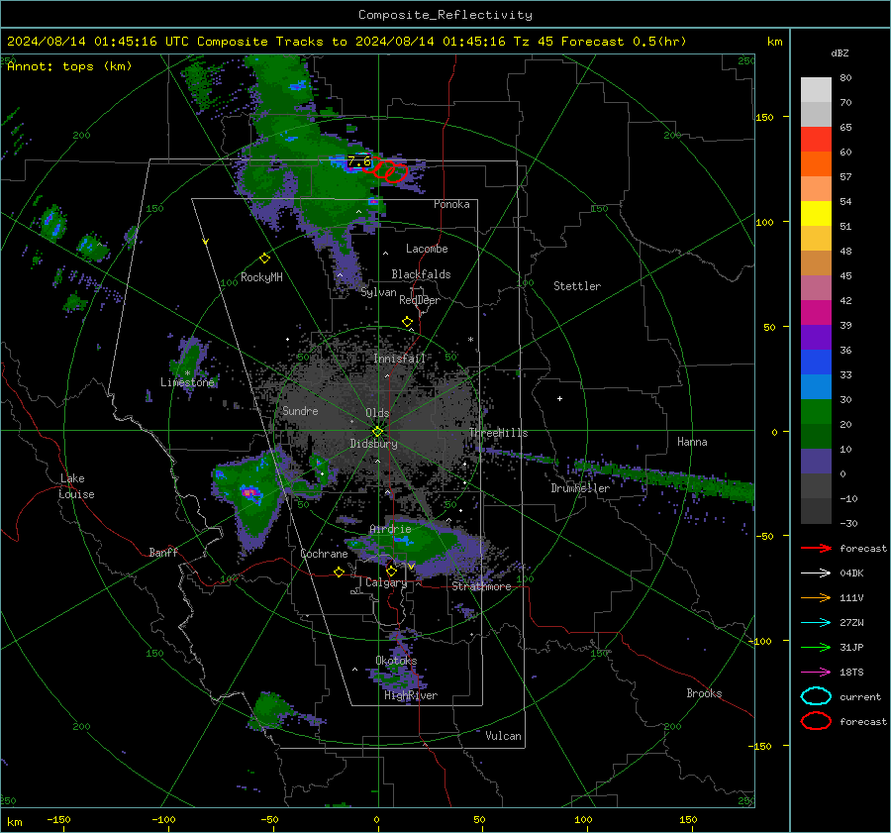Click the Annot: tops (km) label
This screenshot has width=891, height=833.
tap(70, 66)
